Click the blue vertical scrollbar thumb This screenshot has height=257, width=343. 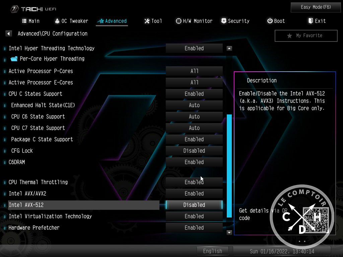pos(229,166)
